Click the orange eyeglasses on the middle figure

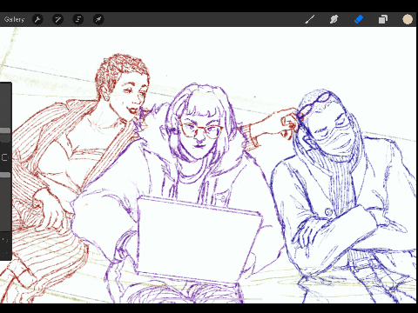201,130
